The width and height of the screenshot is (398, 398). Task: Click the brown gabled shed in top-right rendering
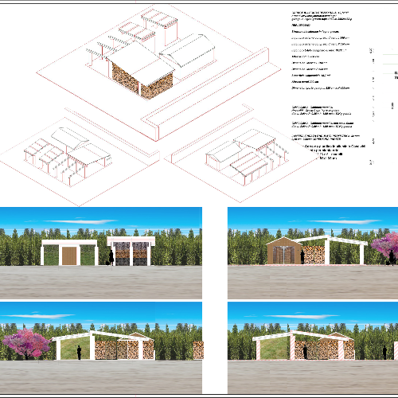pos(284,251)
